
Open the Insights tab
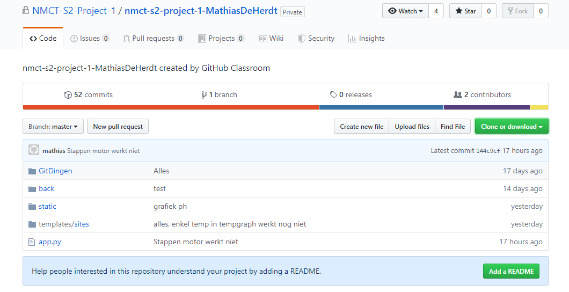pos(367,38)
